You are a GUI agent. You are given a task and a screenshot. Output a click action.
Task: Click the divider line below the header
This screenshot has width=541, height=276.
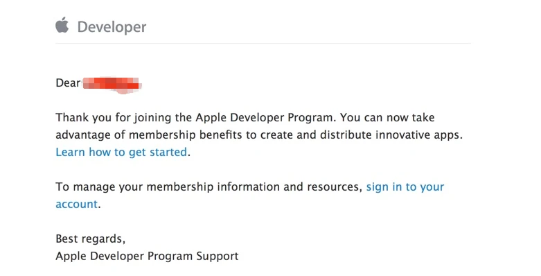click(263, 44)
